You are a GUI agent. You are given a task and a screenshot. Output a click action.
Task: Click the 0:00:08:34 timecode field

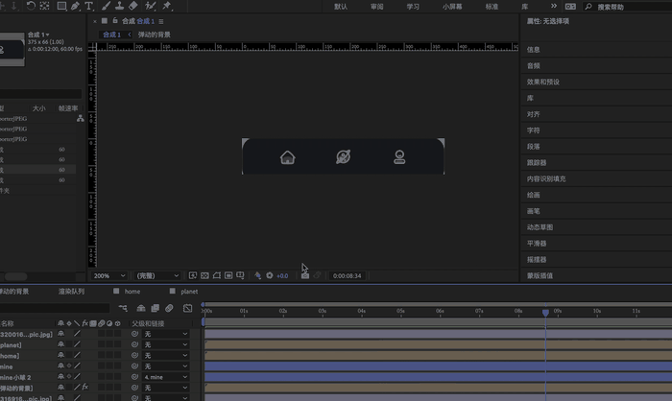coord(347,276)
